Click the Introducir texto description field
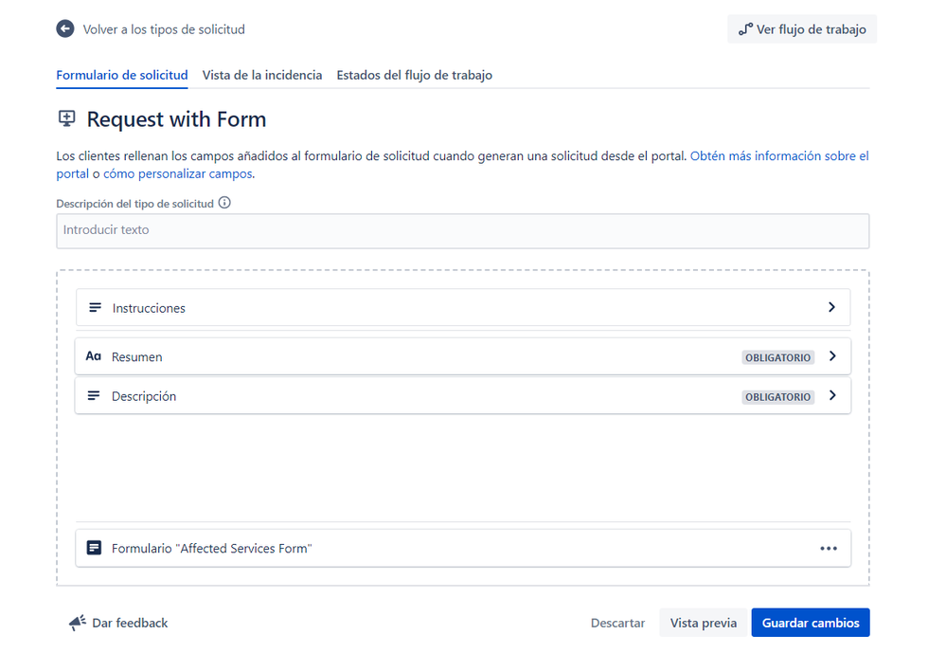Image resolution: width=946 pixels, height=653 pixels. (462, 230)
